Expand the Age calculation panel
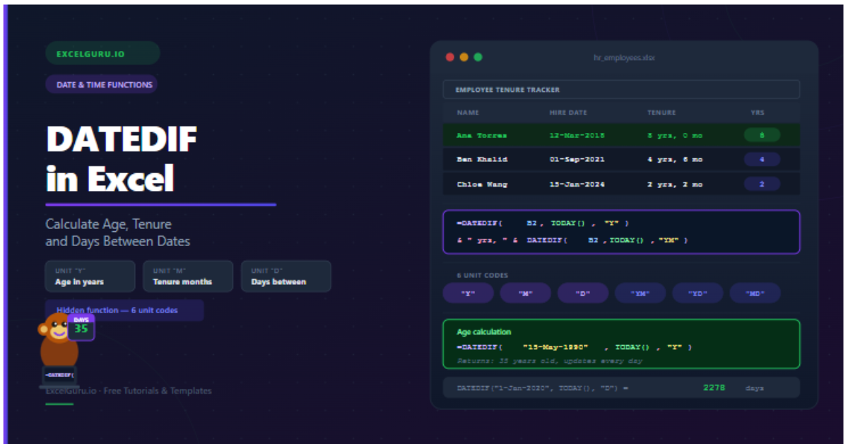 pos(621,344)
